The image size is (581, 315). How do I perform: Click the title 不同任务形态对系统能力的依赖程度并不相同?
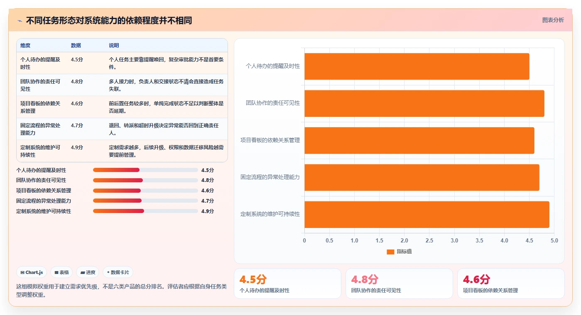pyautogui.click(x=109, y=21)
